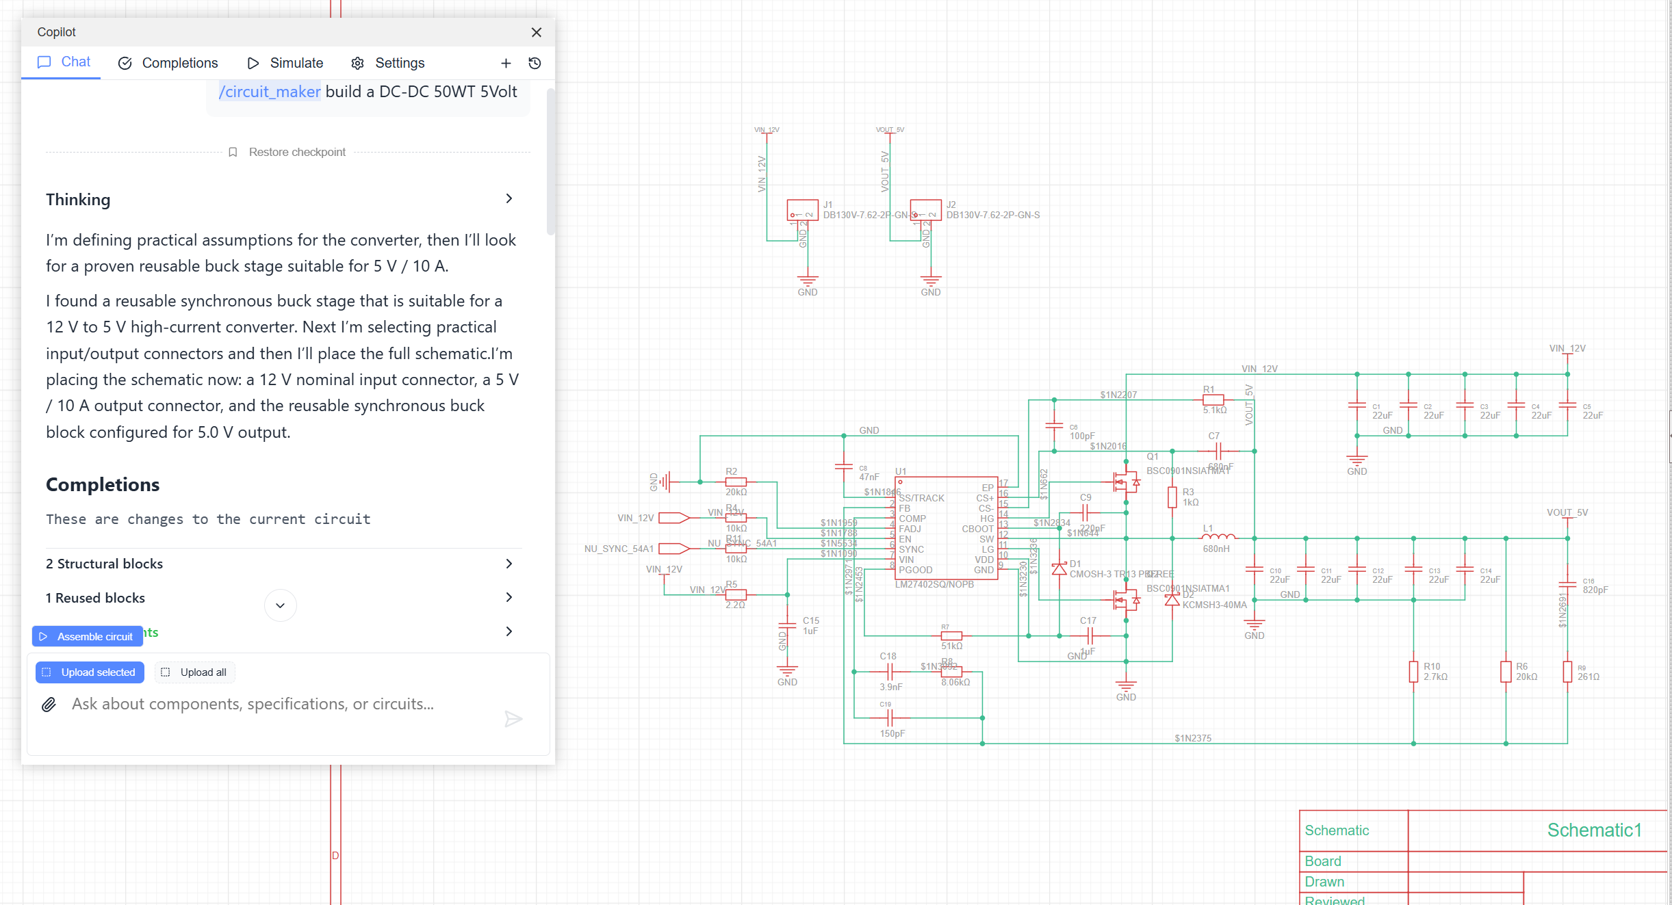Viewport: 1672px width, 905px height.
Task: Select connector J2 symbol in schematic
Action: coord(925,210)
